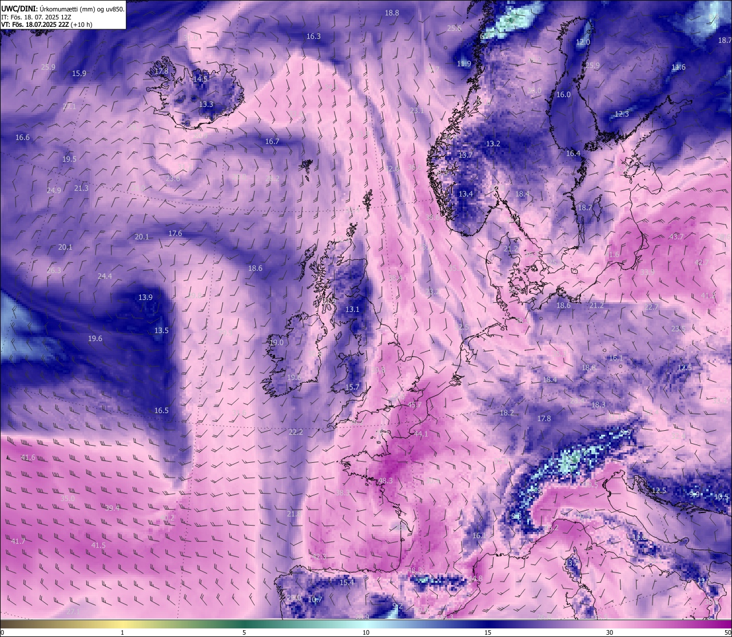The image size is (732, 637).
Task: Click the 22.2 value southwest of Cornwall
Action: click(296, 432)
